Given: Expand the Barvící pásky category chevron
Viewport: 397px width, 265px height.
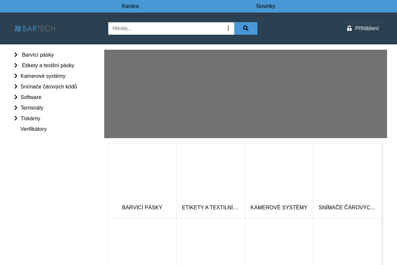Looking at the screenshot, I should (x=16, y=55).
